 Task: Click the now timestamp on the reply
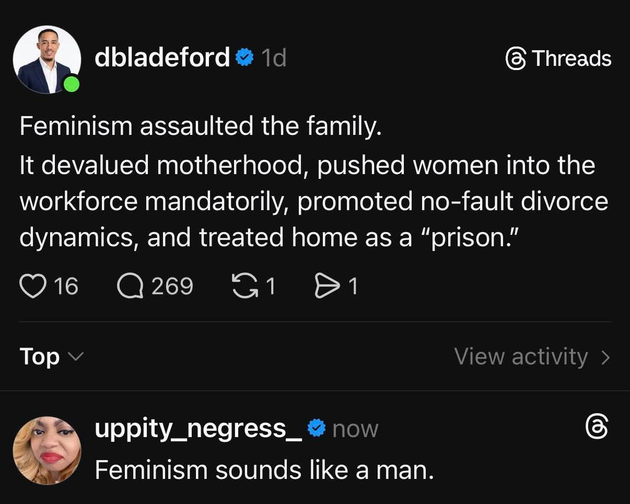click(x=355, y=429)
